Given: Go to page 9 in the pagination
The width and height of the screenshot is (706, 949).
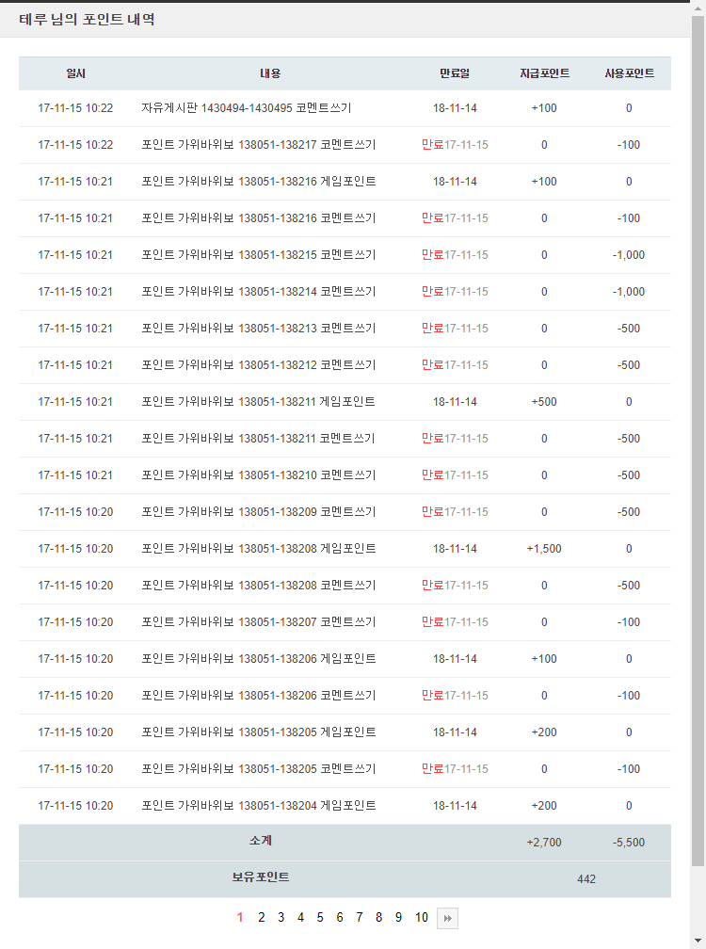Looking at the screenshot, I should coord(398,918).
